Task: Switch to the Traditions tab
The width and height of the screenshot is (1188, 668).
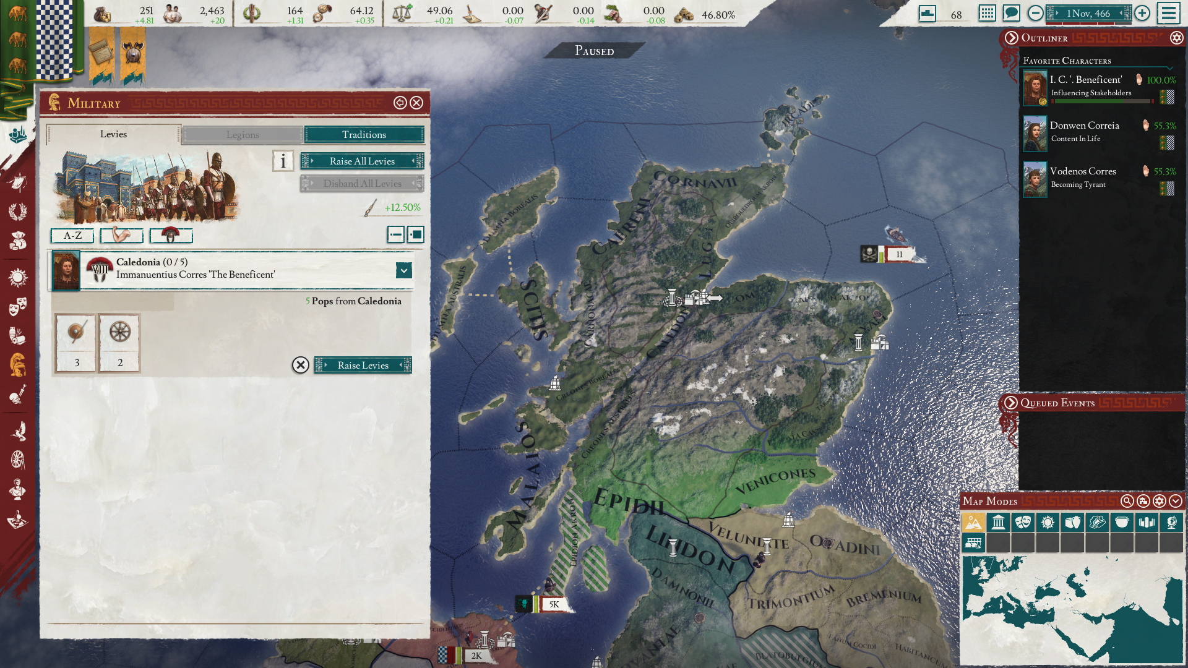Action: point(364,134)
